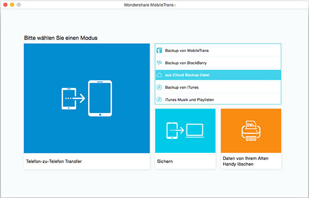Click the Telefon-zu-Telefon Transfer label
This screenshot has width=309, height=198.
pos(54,161)
